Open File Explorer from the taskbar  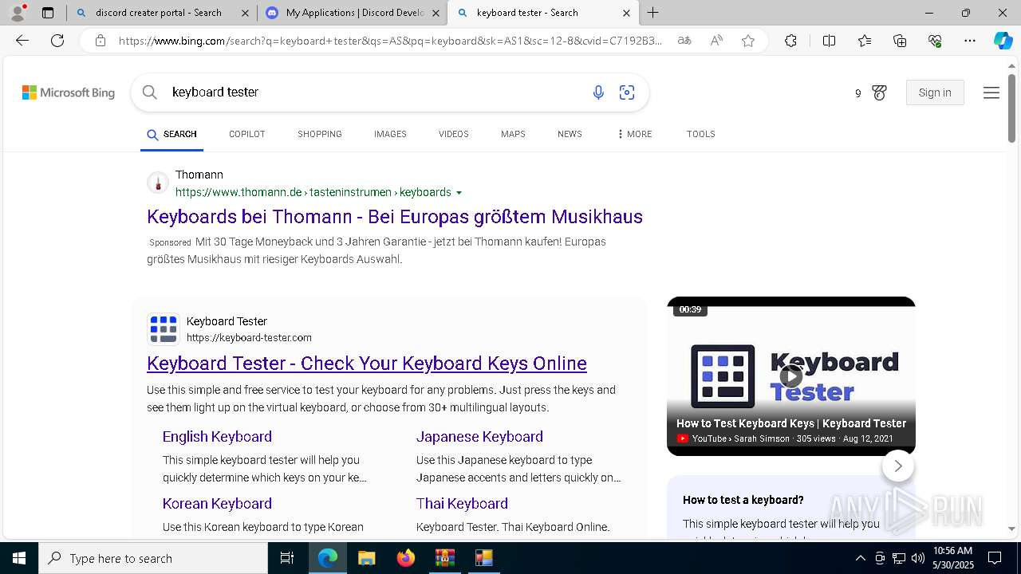pyautogui.click(x=366, y=558)
